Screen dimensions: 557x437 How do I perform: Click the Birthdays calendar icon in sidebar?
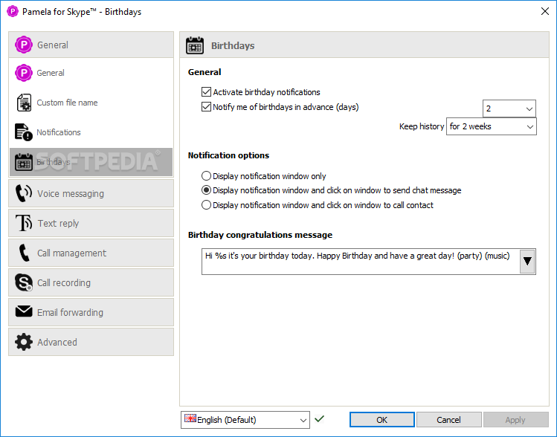pos(24,162)
